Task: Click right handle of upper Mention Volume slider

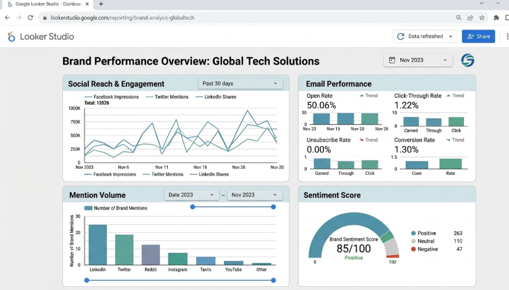Action: pos(273,207)
